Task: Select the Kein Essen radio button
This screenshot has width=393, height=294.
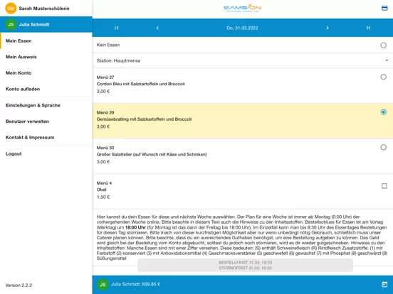Action: click(383, 45)
